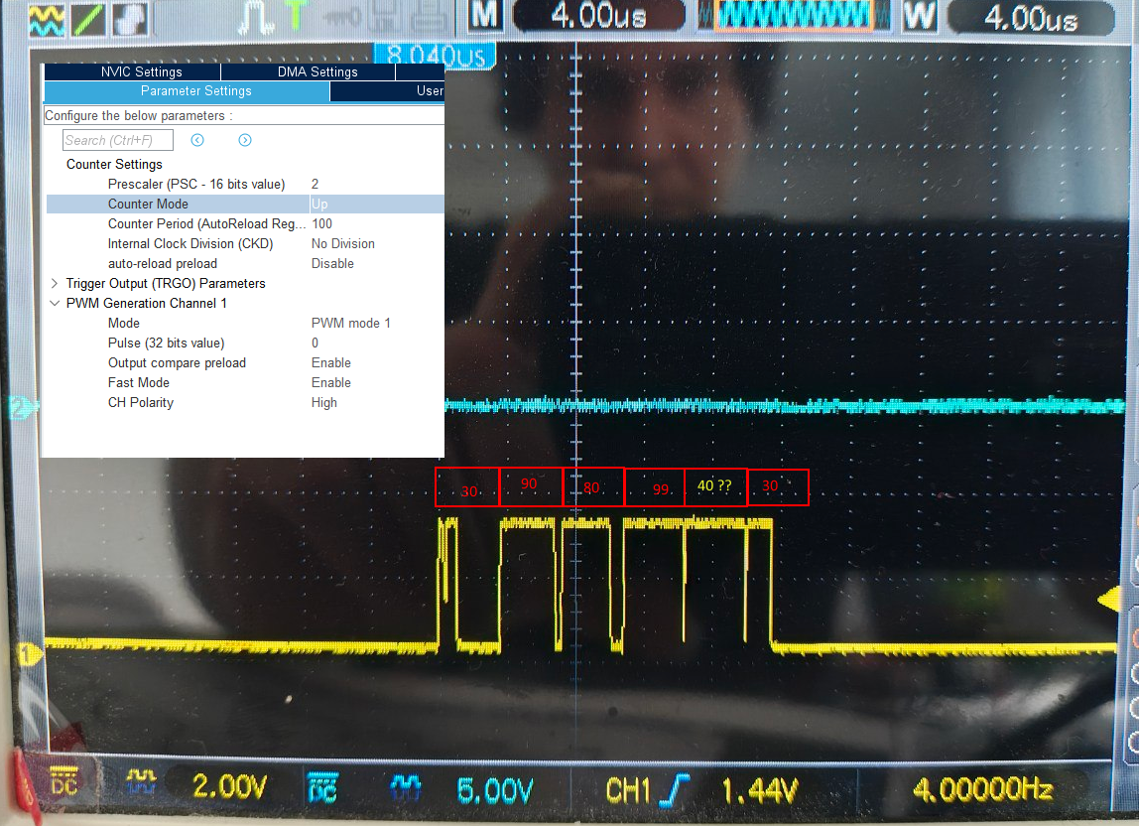1139x826 pixels.
Task: Toggle the auto-reload preload Disable value
Action: coord(332,263)
